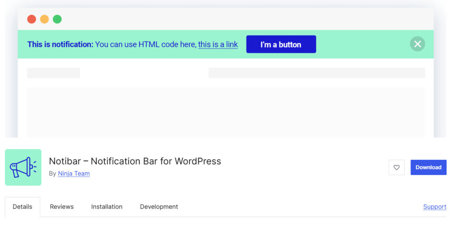View the Development tab
This screenshot has height=231, width=453.
point(159,207)
